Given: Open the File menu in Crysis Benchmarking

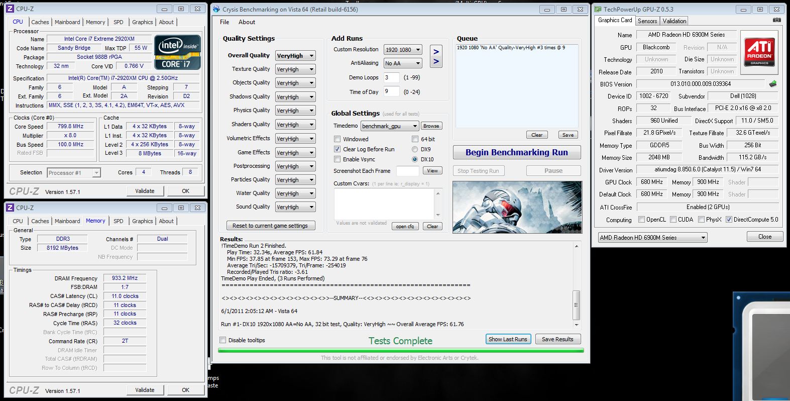Looking at the screenshot, I should click(224, 22).
